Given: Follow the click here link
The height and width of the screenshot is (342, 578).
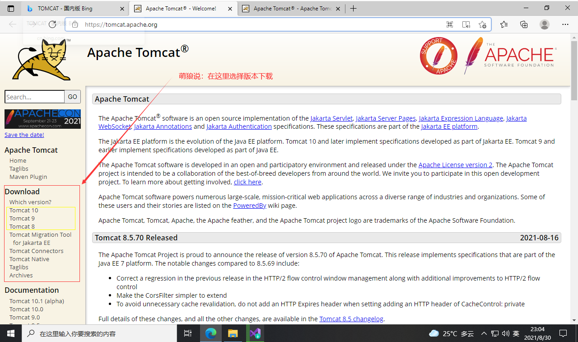Looking at the screenshot, I should coord(247,182).
